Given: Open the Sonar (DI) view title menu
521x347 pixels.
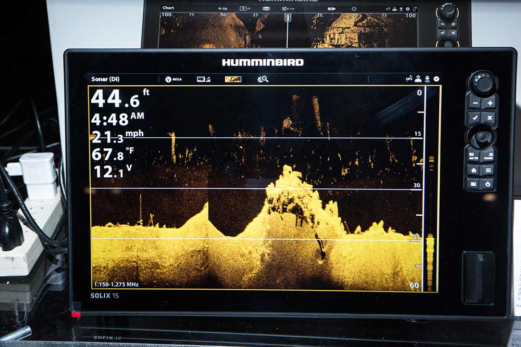Looking at the screenshot, I should [105, 79].
